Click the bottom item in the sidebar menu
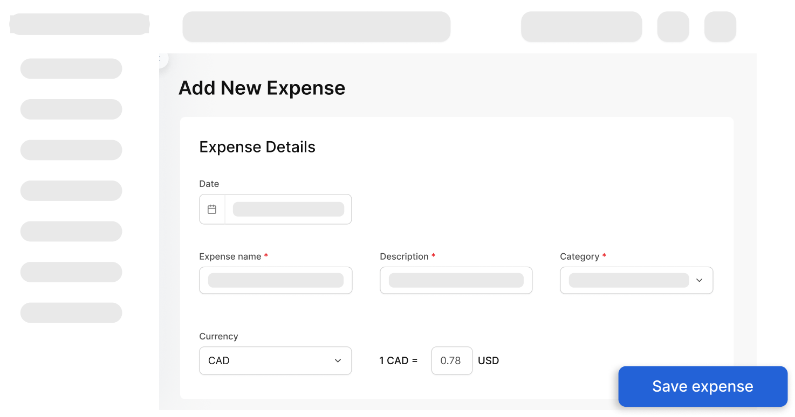The height and width of the screenshot is (417, 795). [x=71, y=312]
